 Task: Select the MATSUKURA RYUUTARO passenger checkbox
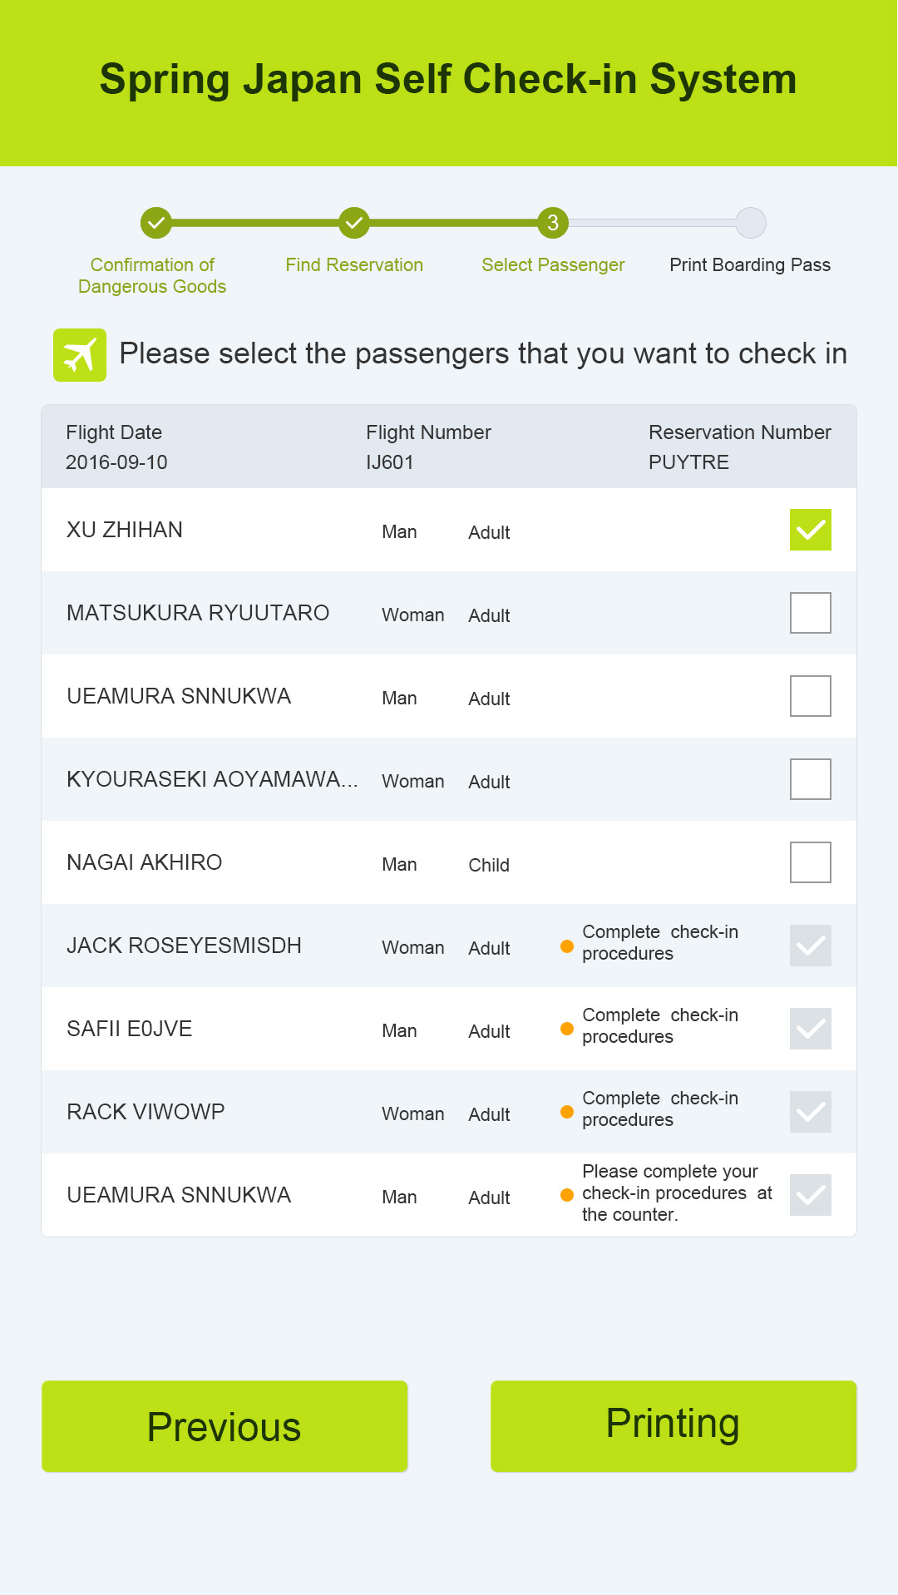pos(811,613)
